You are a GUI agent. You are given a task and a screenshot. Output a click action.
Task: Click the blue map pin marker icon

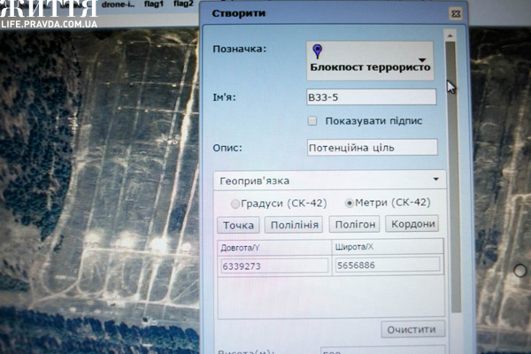[x=319, y=51]
